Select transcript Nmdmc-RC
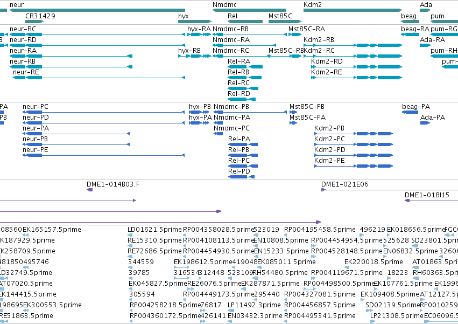This screenshot has width=458, height=324. [242, 56]
